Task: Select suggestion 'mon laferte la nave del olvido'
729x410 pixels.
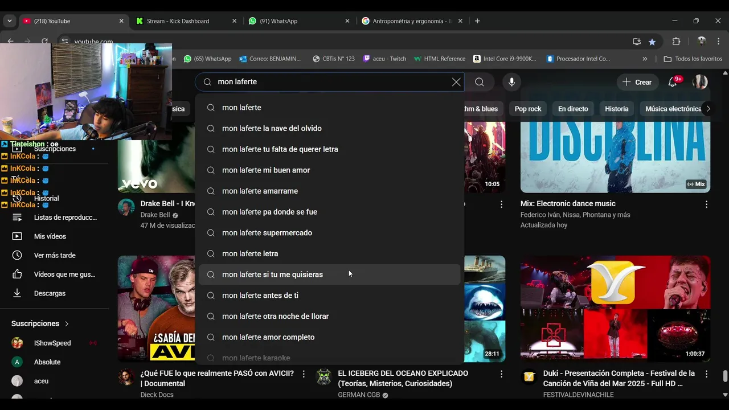Action: coord(329,128)
